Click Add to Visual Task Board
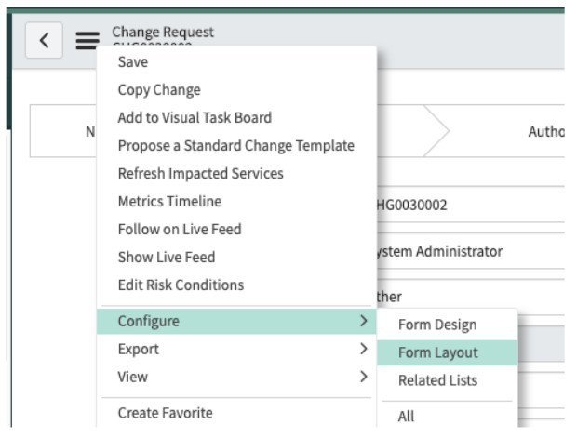577x438 pixels. tap(195, 118)
